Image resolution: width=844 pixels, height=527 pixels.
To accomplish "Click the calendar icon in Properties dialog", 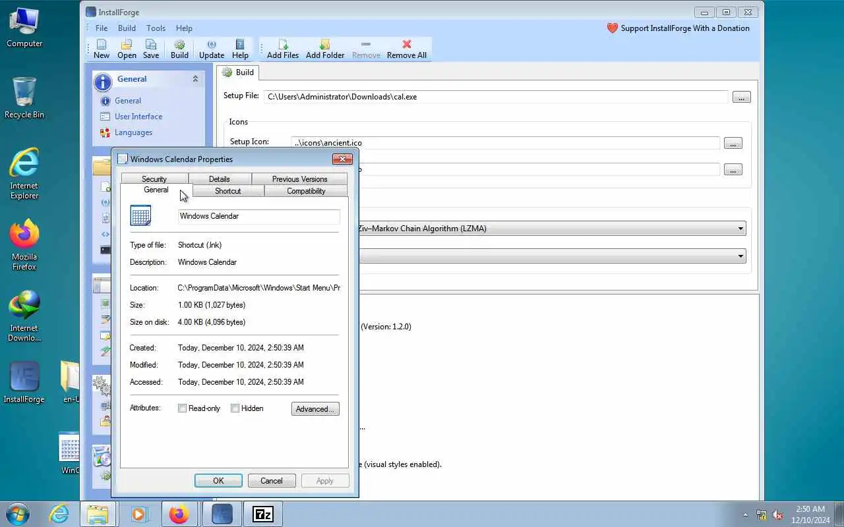I will (140, 215).
